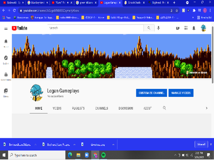Open the Create video camera icon
The width and height of the screenshot is (214, 160).
click(178, 28)
